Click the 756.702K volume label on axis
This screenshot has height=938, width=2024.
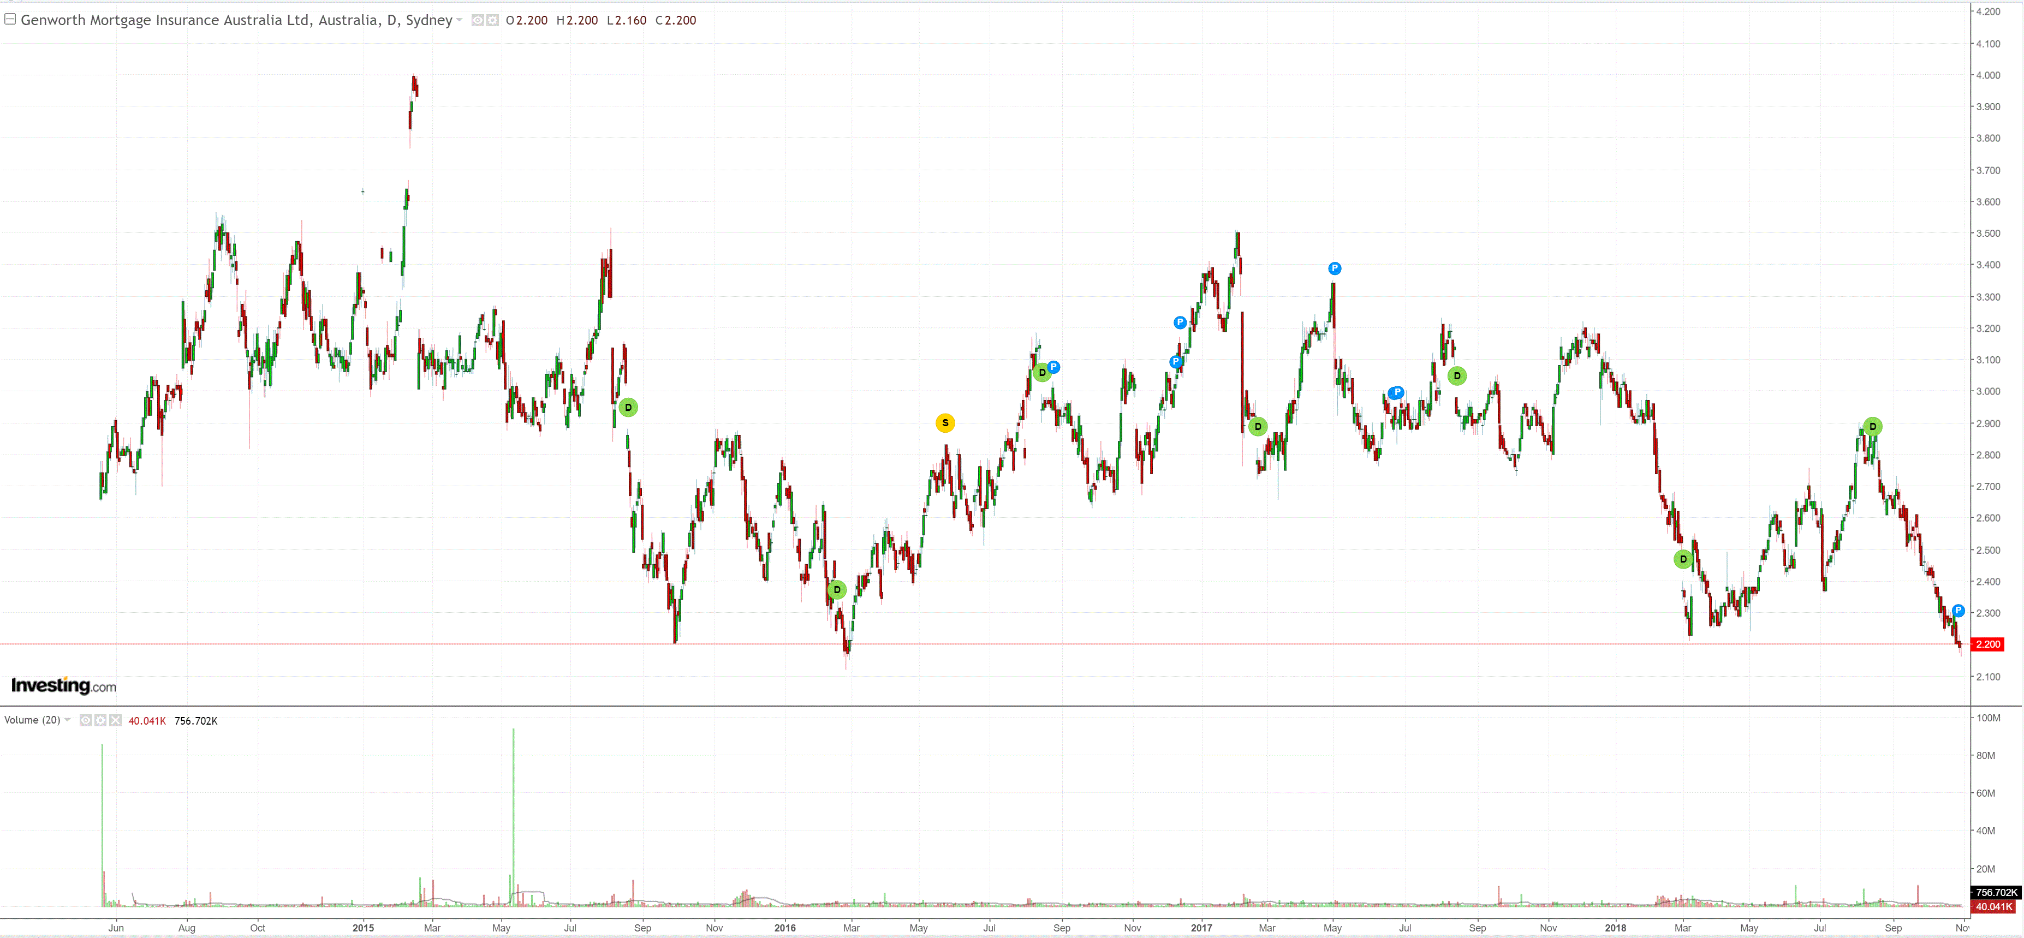point(1996,892)
